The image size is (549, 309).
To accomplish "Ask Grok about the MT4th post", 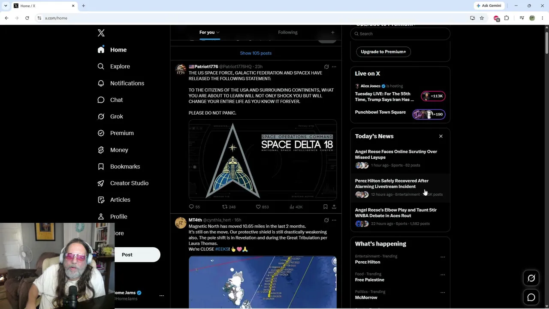I will coord(326,220).
